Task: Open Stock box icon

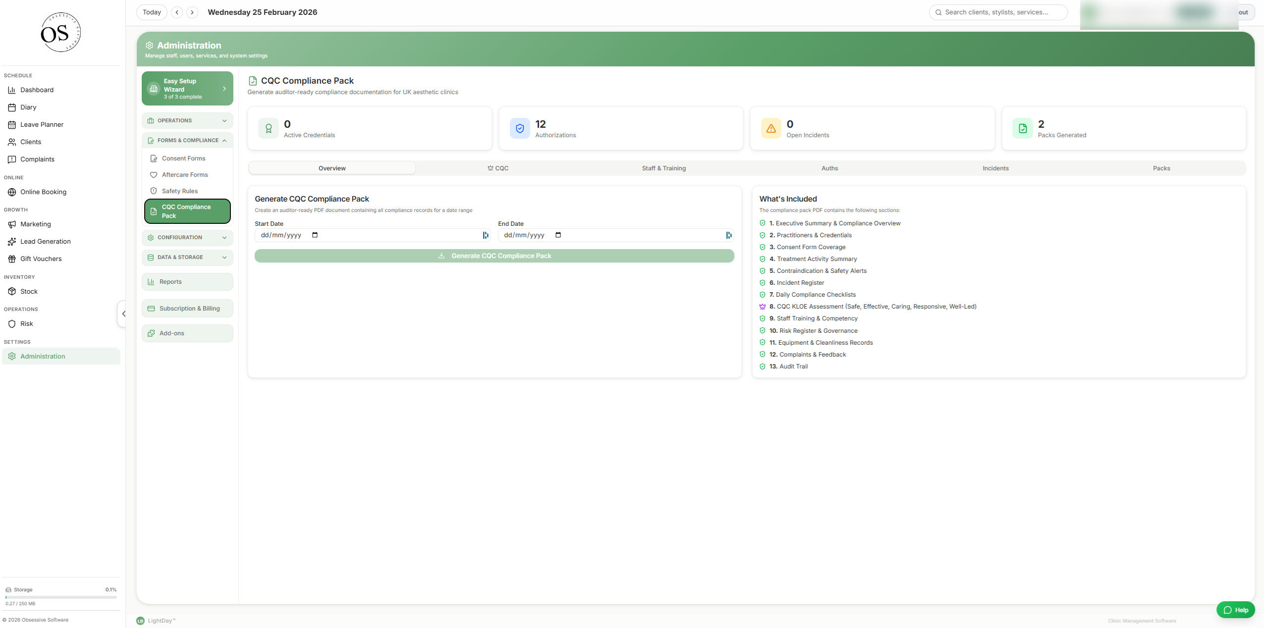Action: coord(12,292)
